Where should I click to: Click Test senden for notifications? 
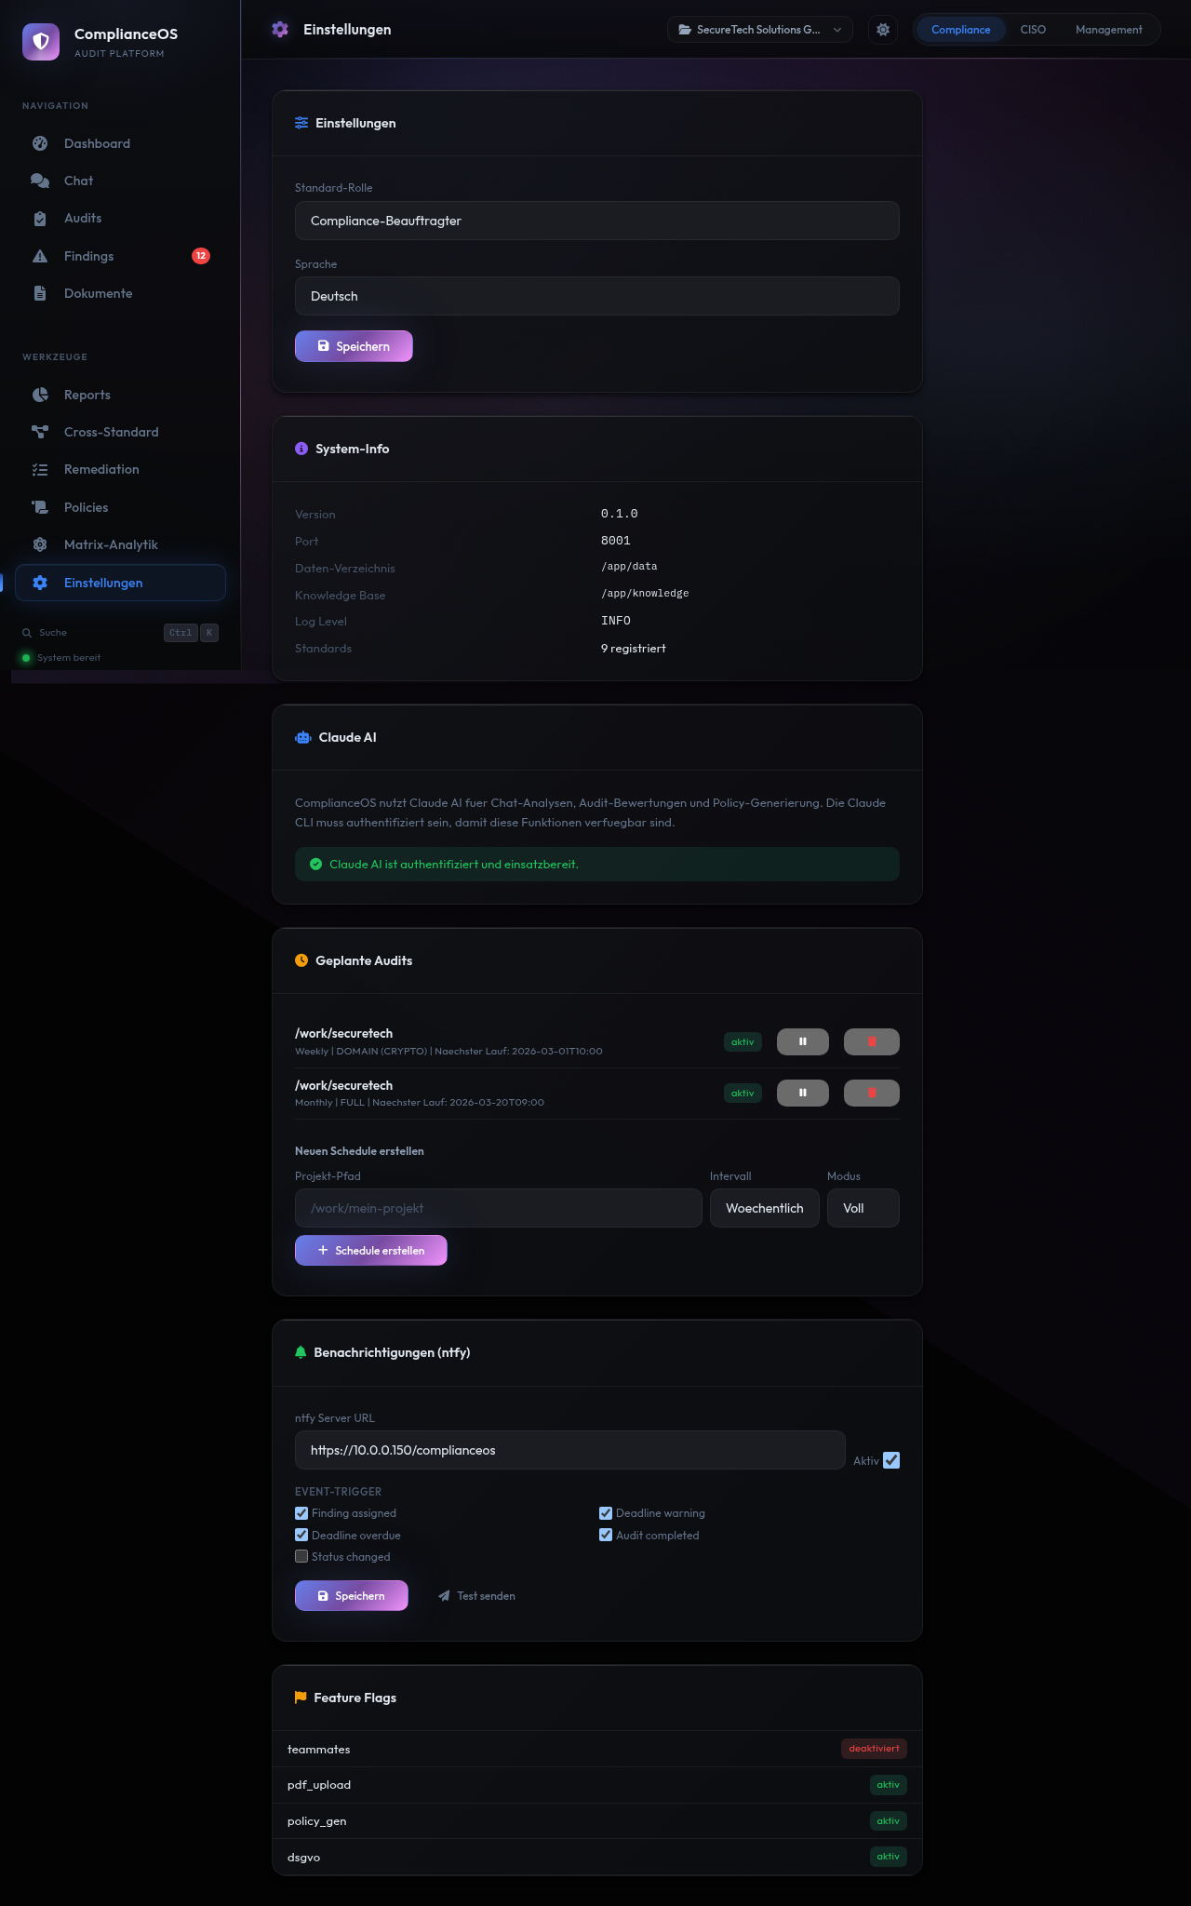coord(476,1595)
